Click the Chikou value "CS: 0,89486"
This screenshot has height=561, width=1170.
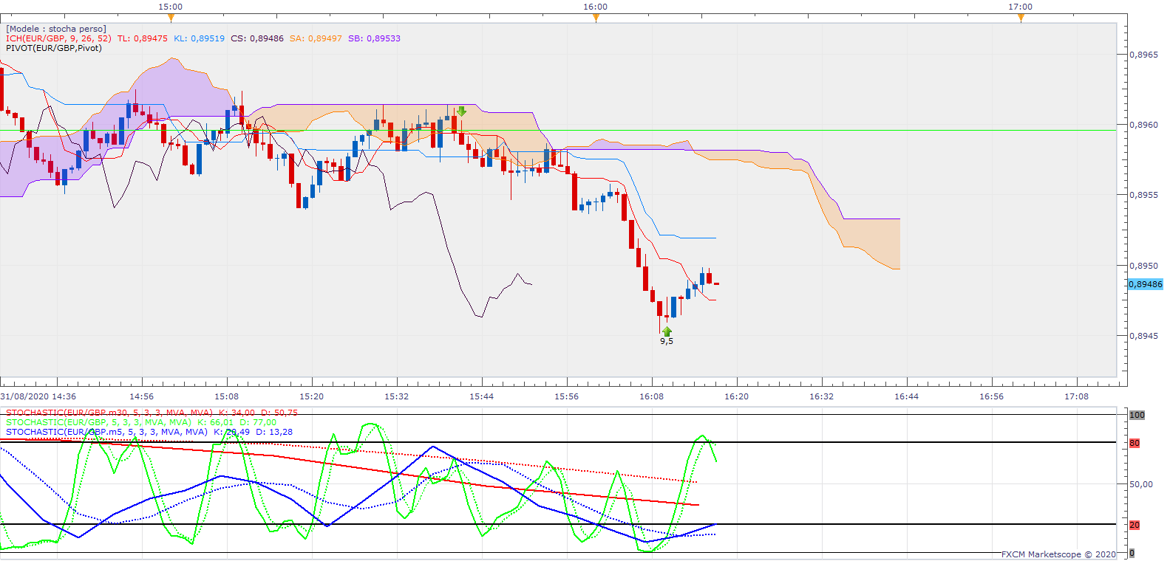point(257,38)
